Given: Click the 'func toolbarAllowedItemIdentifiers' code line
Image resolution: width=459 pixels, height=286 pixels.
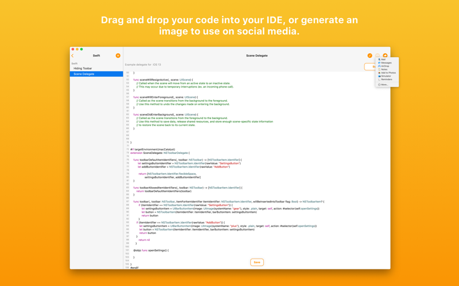Looking at the screenshot, I should click(x=188, y=188).
